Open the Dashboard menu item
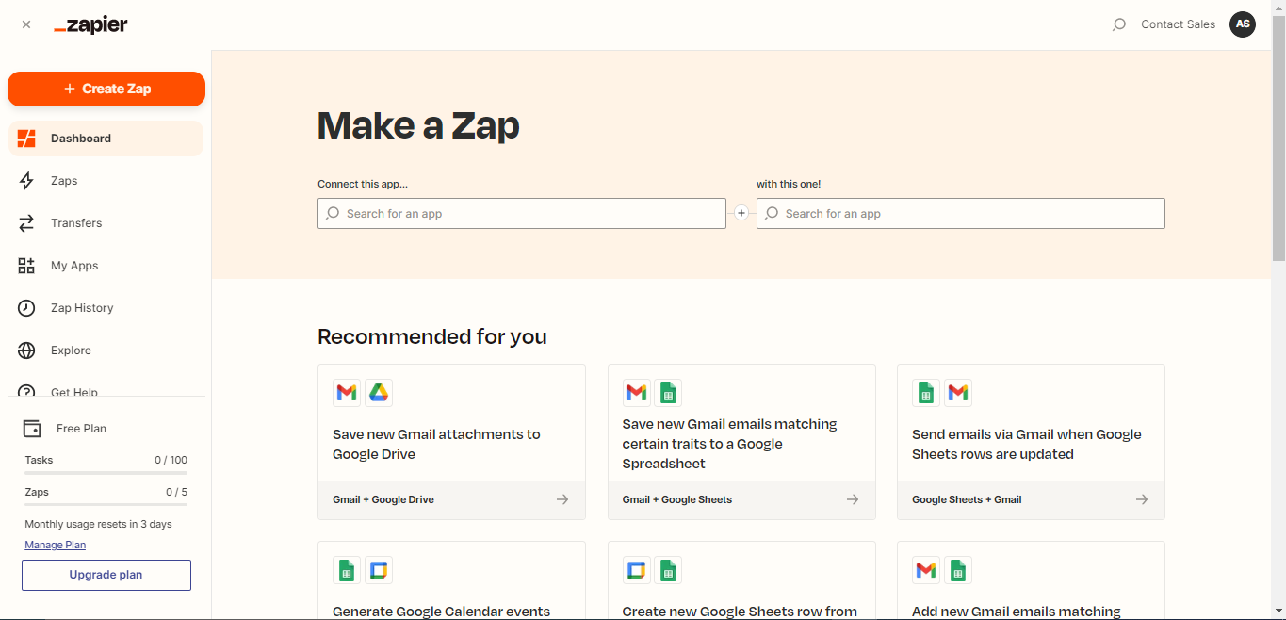Image resolution: width=1286 pixels, height=620 pixels. pos(106,139)
